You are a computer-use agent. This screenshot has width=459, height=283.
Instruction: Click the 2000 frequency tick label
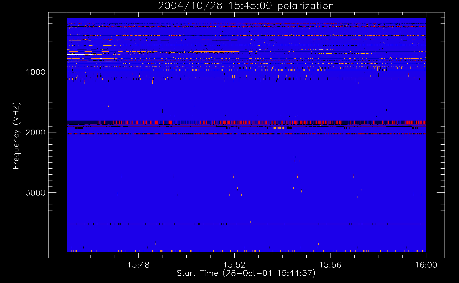(35, 132)
